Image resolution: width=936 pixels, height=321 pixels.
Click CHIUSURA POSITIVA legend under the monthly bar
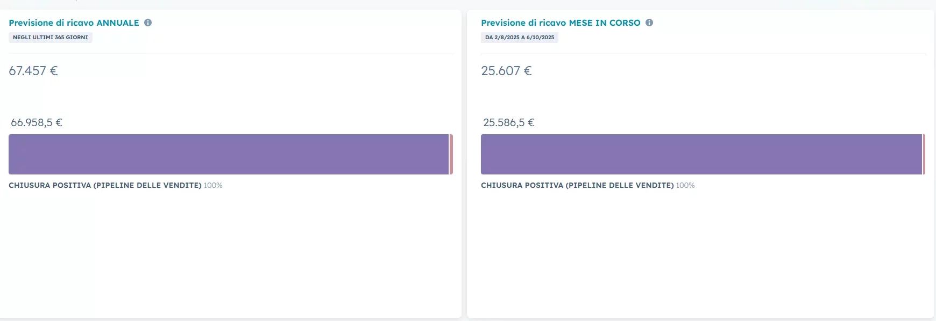[x=577, y=185]
